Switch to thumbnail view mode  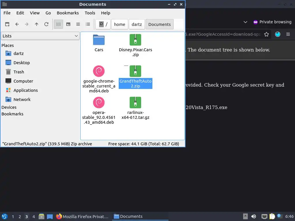click(68, 24)
